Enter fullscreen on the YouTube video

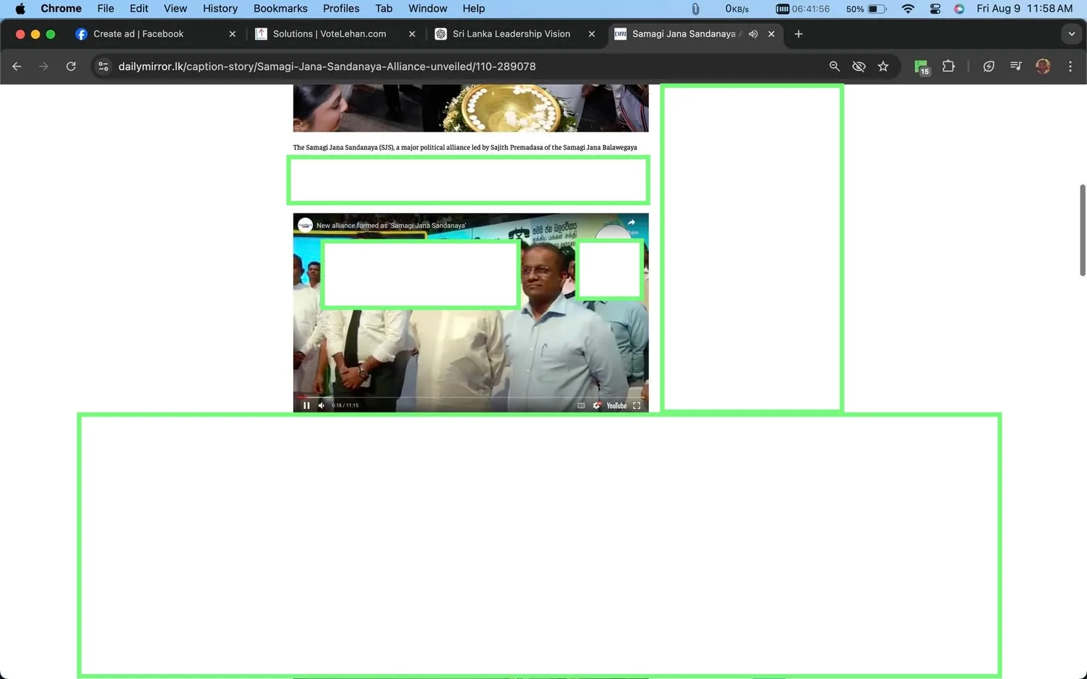[636, 405]
